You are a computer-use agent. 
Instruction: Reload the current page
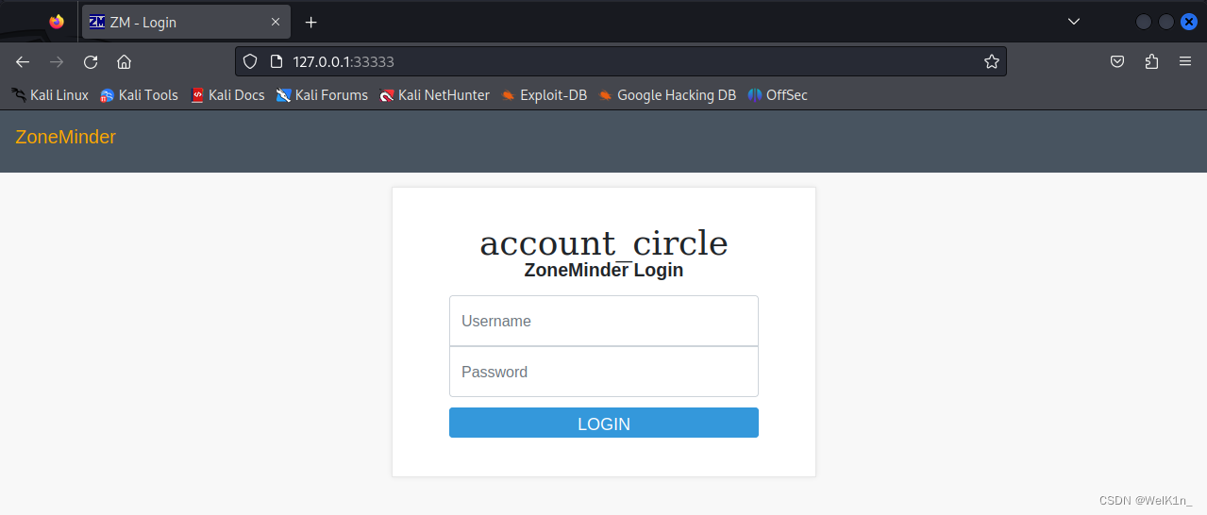tap(91, 61)
